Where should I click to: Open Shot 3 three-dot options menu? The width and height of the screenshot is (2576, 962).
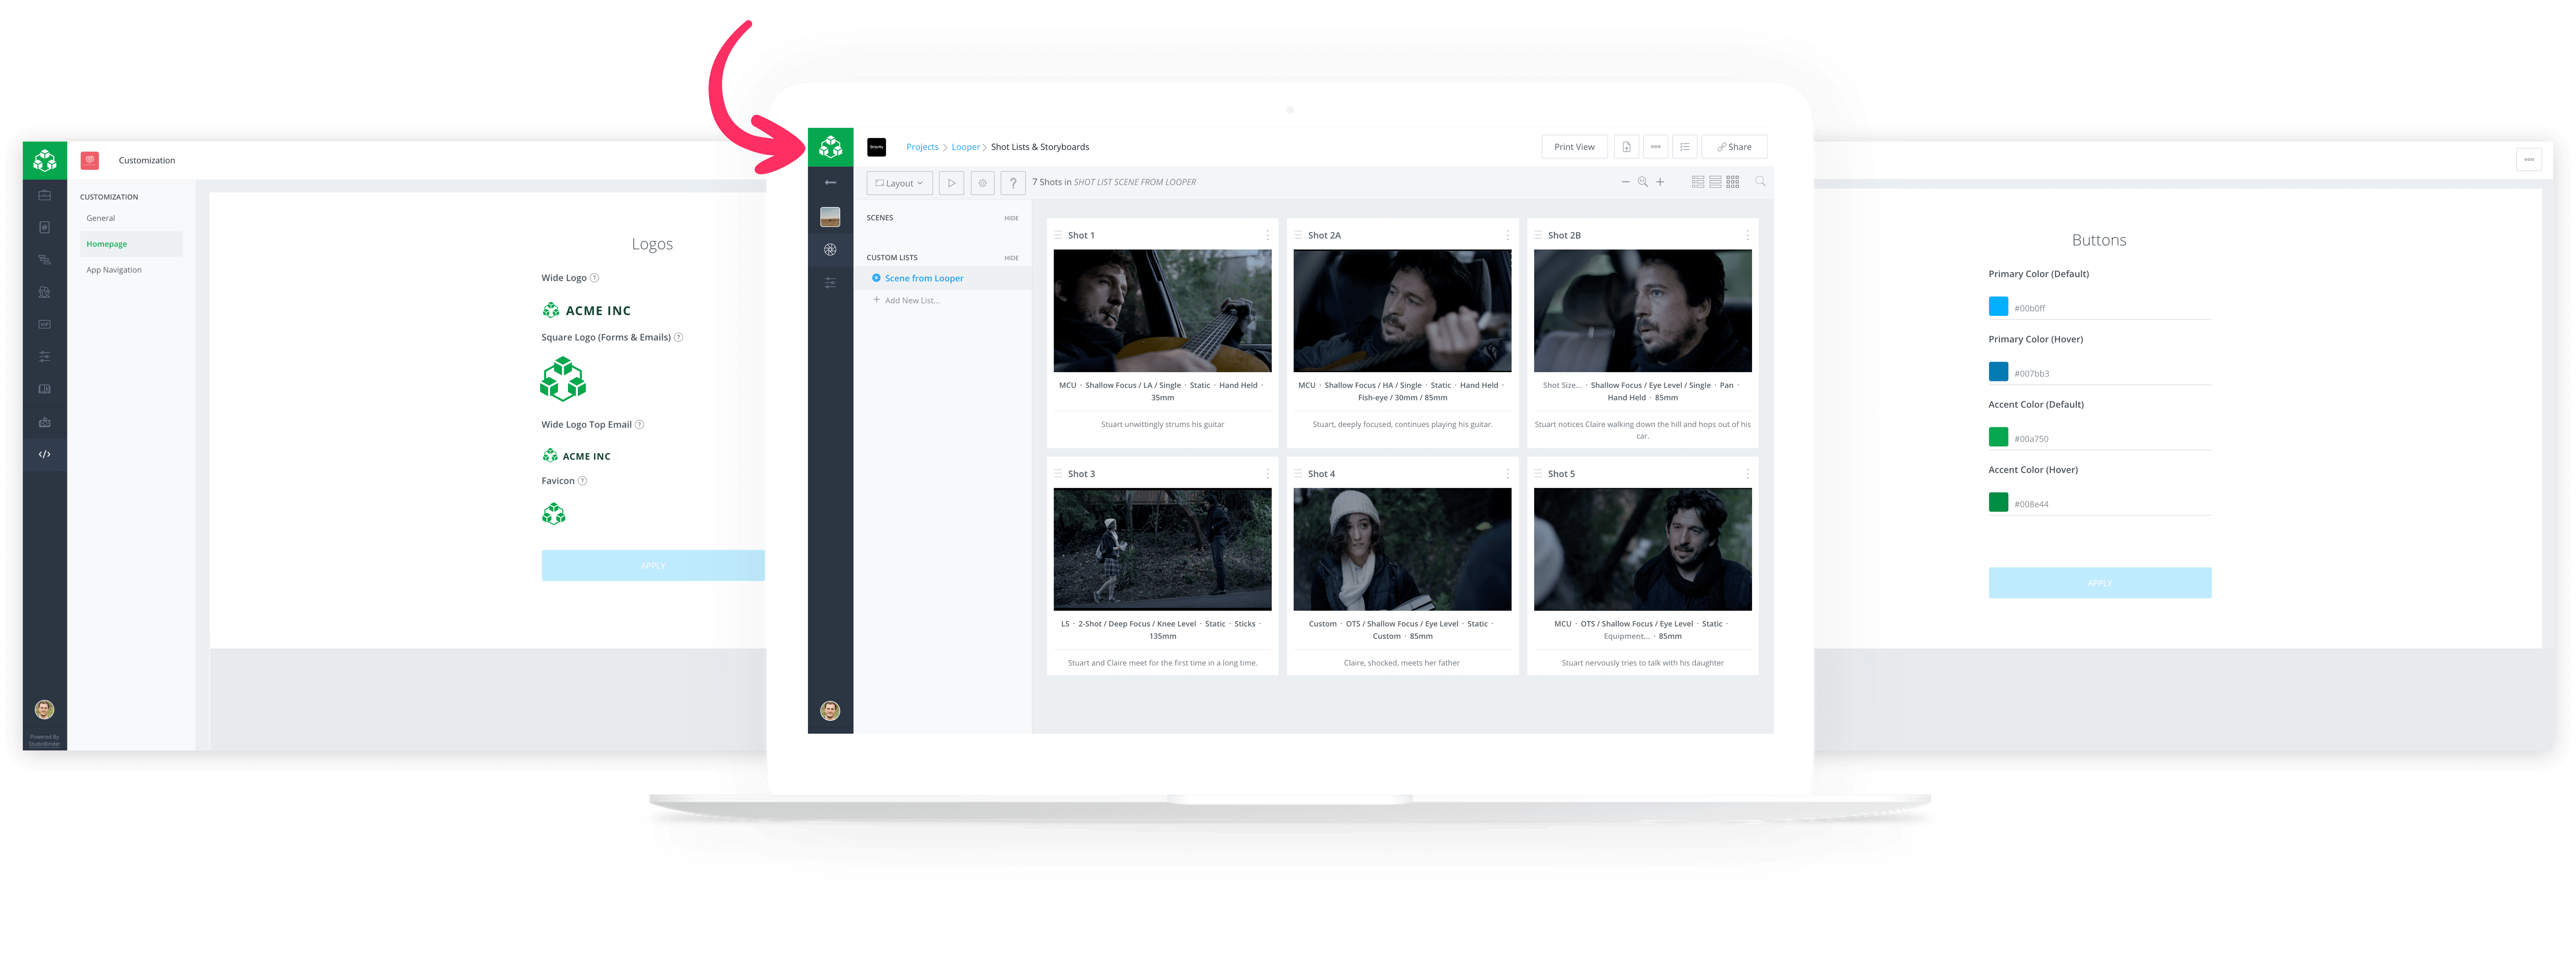[1268, 474]
